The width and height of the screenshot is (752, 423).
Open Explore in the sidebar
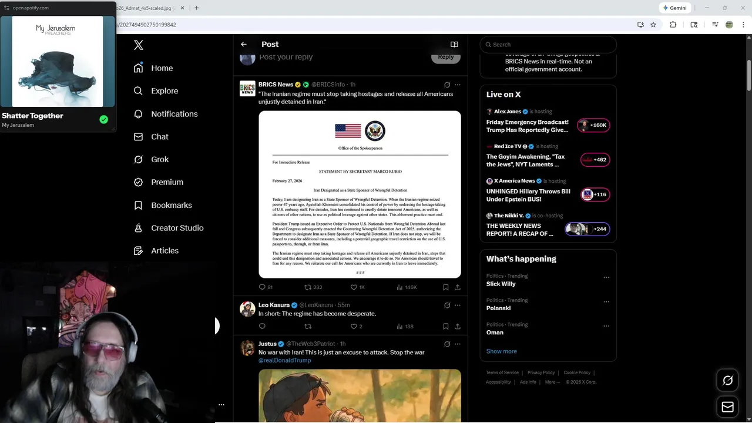point(156,91)
